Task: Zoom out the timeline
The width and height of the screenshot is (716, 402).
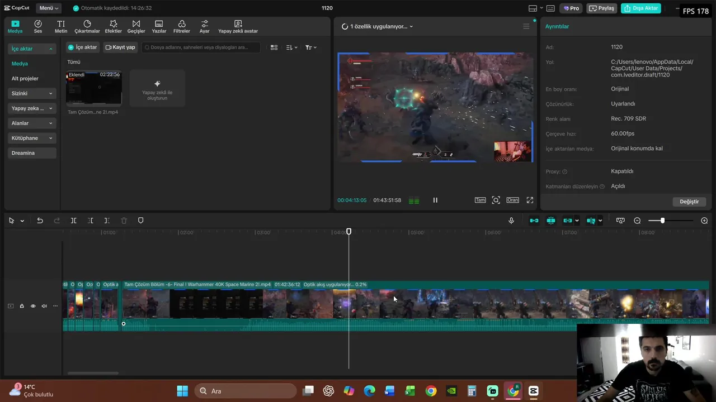Action: (637, 221)
